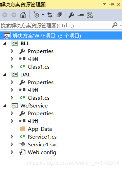The height and width of the screenshot is (169, 122).
Task: Collapse the DAL project node
Action: click(5, 75)
